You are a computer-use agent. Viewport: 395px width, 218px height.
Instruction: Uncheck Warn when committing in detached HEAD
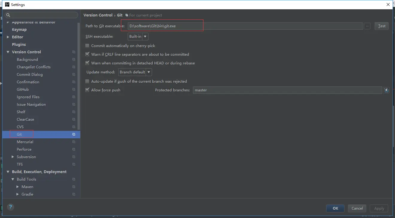click(x=87, y=63)
